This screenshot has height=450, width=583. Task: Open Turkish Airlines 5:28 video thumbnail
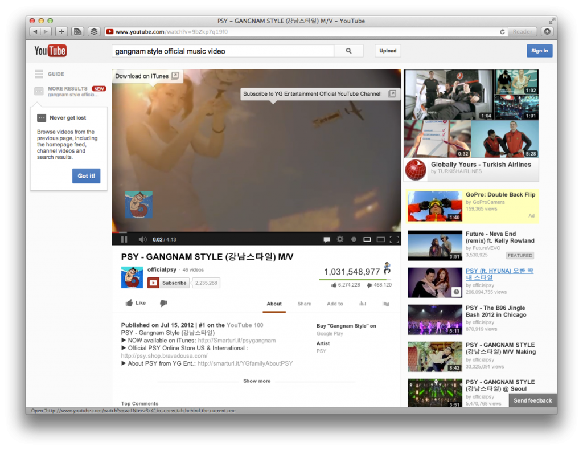point(505,139)
